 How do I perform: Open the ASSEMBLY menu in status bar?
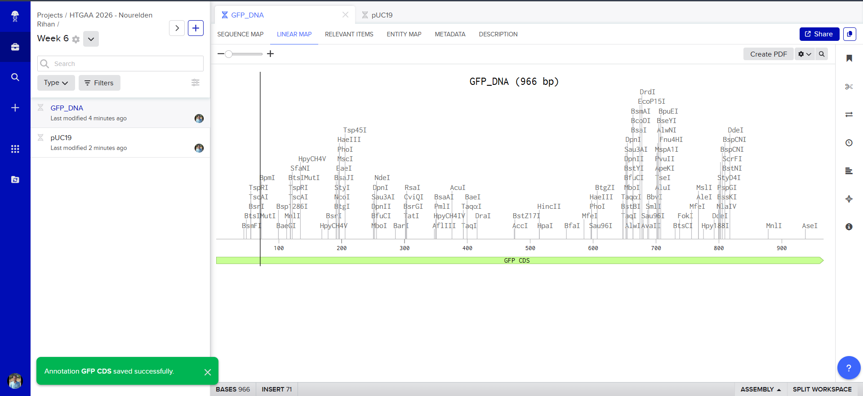(x=761, y=389)
